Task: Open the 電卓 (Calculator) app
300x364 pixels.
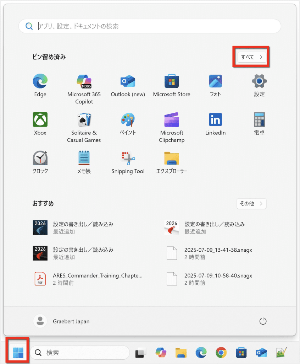Action: (259, 124)
